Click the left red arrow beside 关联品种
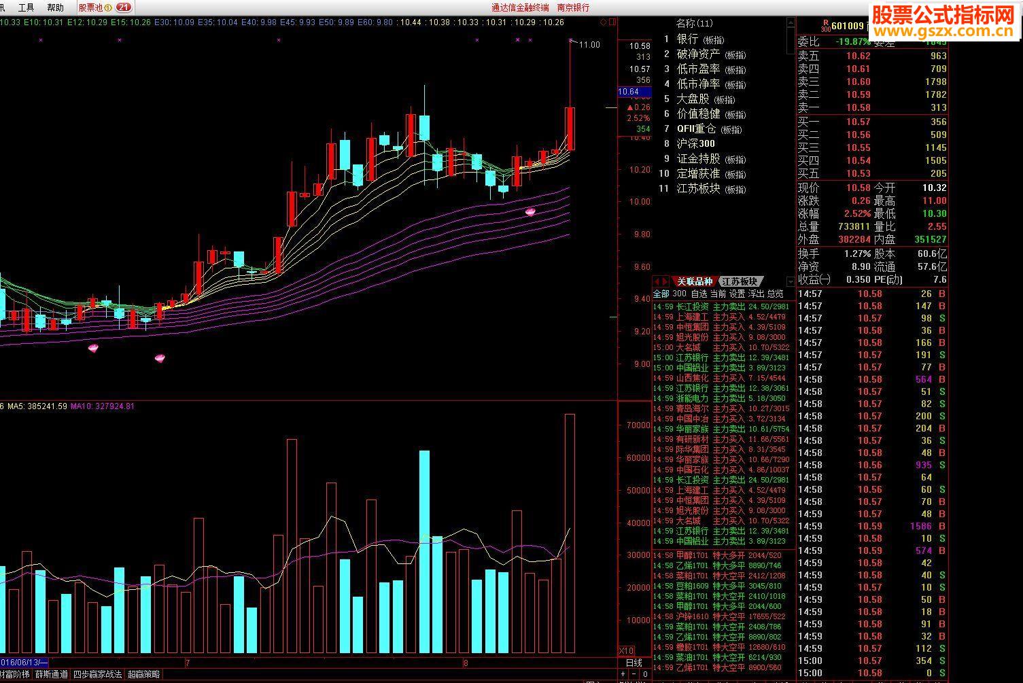Viewport: 1023px width, 683px height. pyautogui.click(x=658, y=281)
